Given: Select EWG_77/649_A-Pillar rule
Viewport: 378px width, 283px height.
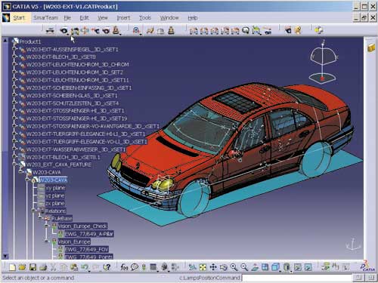Looking at the screenshot, I should (88, 234).
